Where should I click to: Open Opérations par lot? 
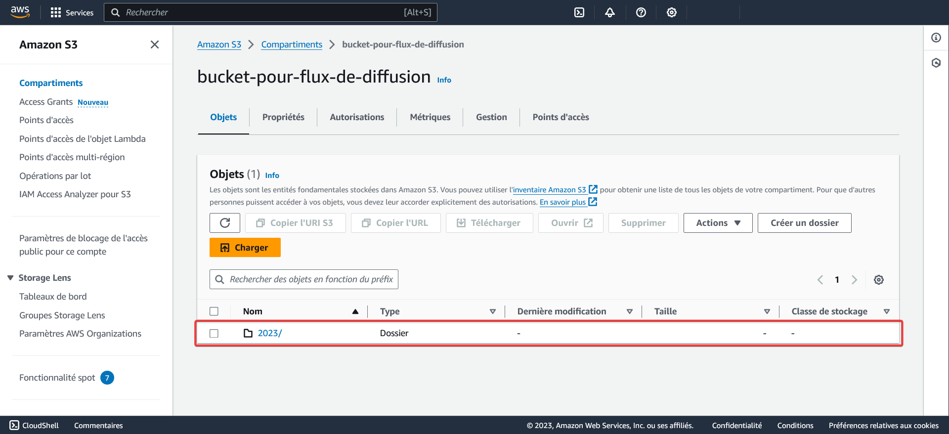click(x=55, y=176)
